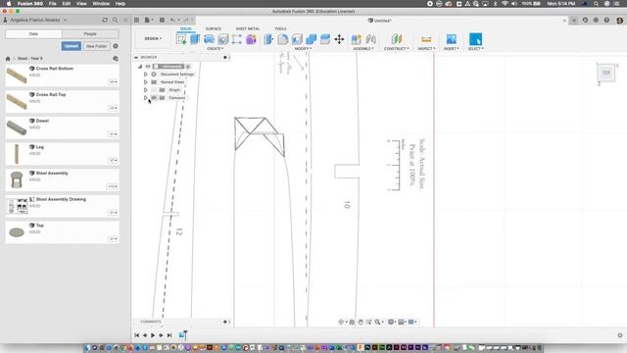
Task: Open data panel settings gear
Action: pyautogui.click(x=116, y=46)
